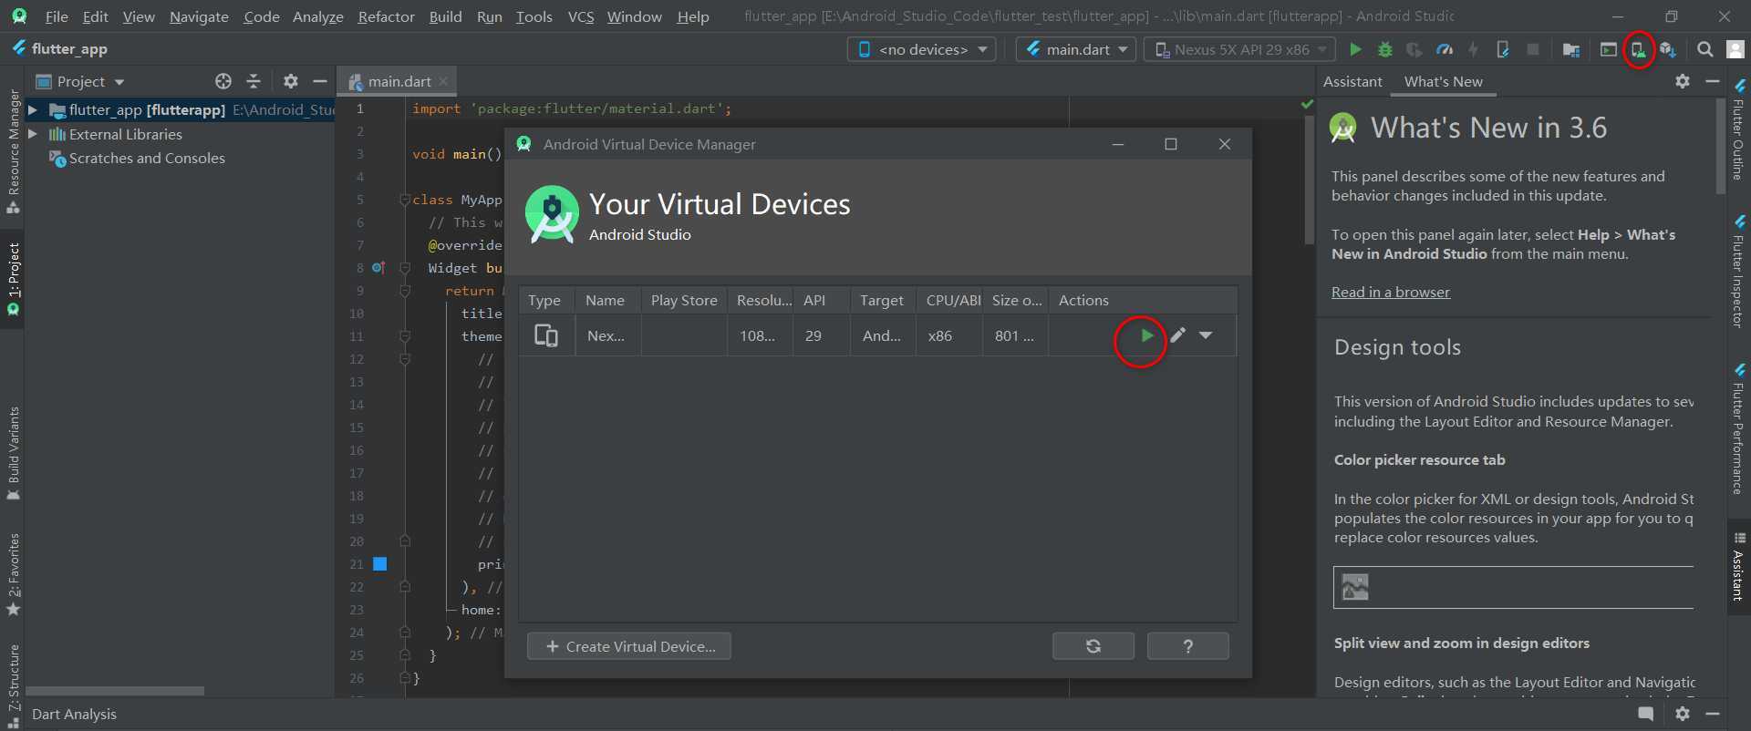This screenshot has width=1751, height=731.
Task: Open the SDK Manager icon in toolbar
Action: (1668, 49)
